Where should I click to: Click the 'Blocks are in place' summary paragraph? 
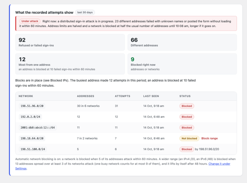[105, 83]
